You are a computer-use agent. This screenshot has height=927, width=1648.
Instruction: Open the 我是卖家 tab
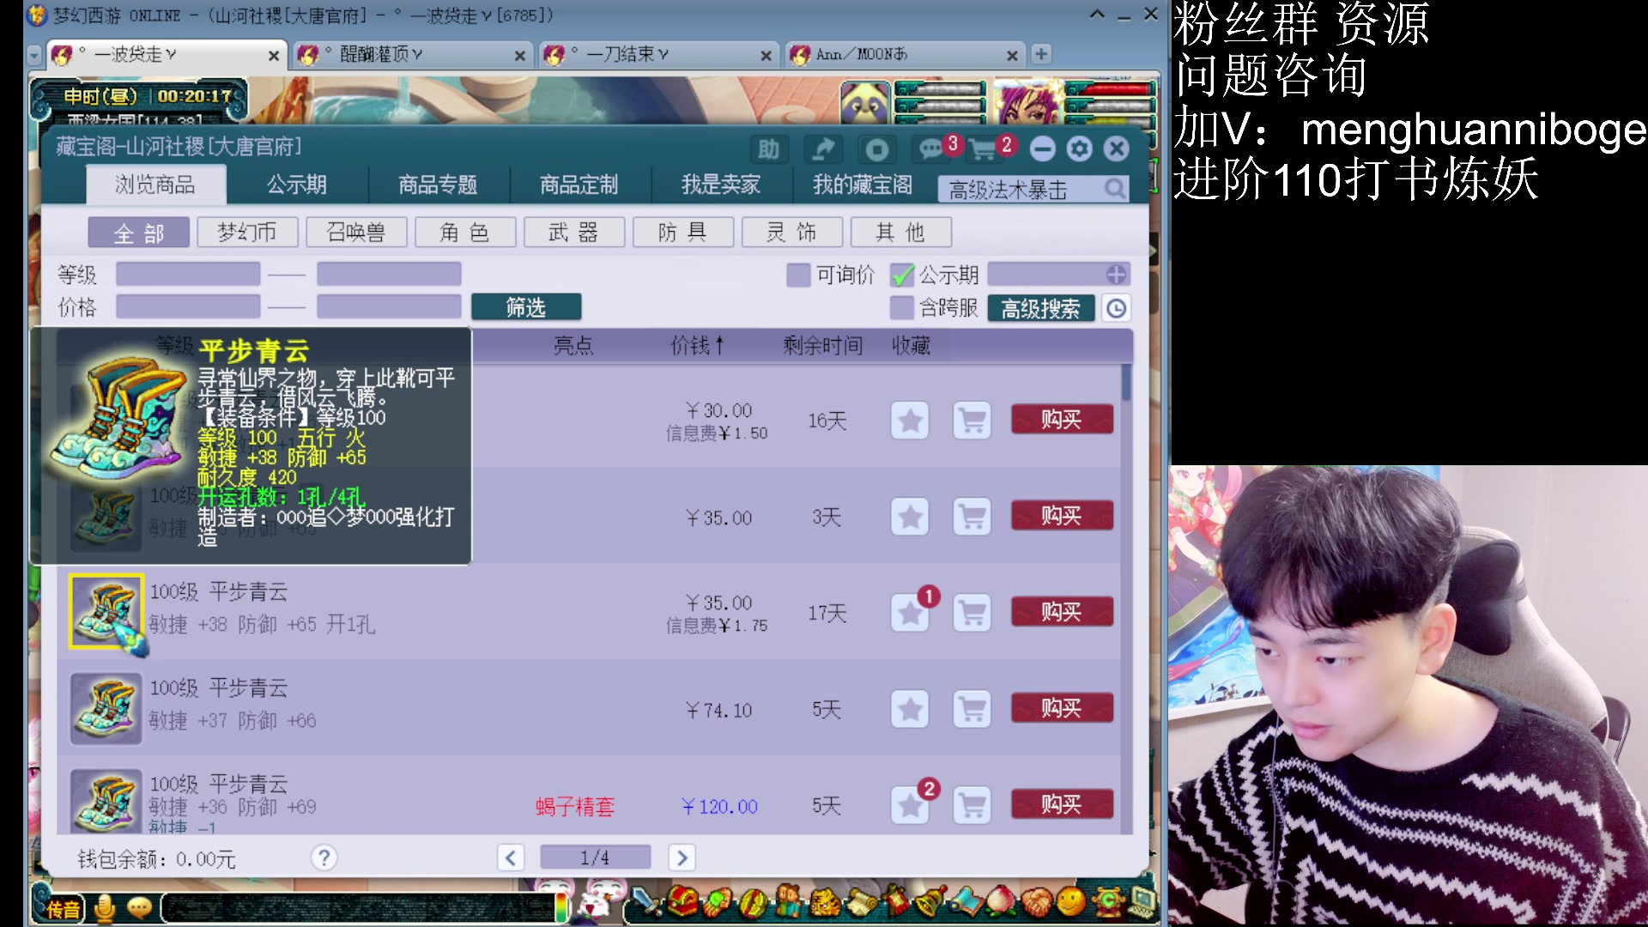pos(721,185)
